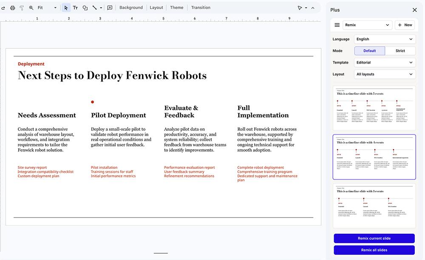Screen dimensions: 425x260
Task: Click the red Deployment label
Action: tap(31, 64)
